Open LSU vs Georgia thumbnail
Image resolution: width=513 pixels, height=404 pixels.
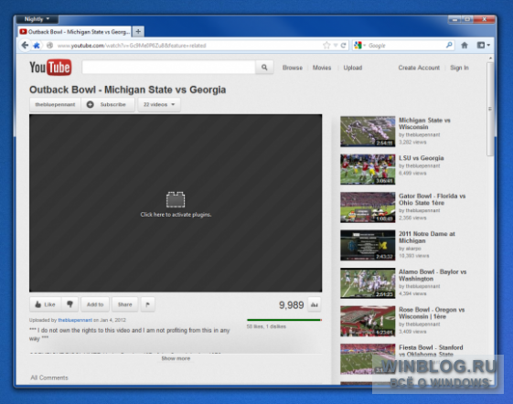[368, 169]
